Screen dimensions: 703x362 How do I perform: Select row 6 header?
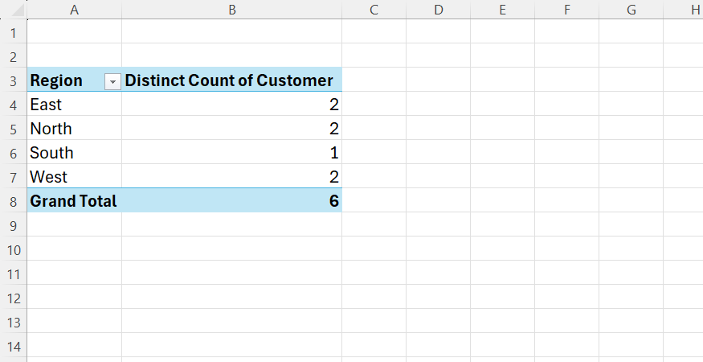point(14,153)
